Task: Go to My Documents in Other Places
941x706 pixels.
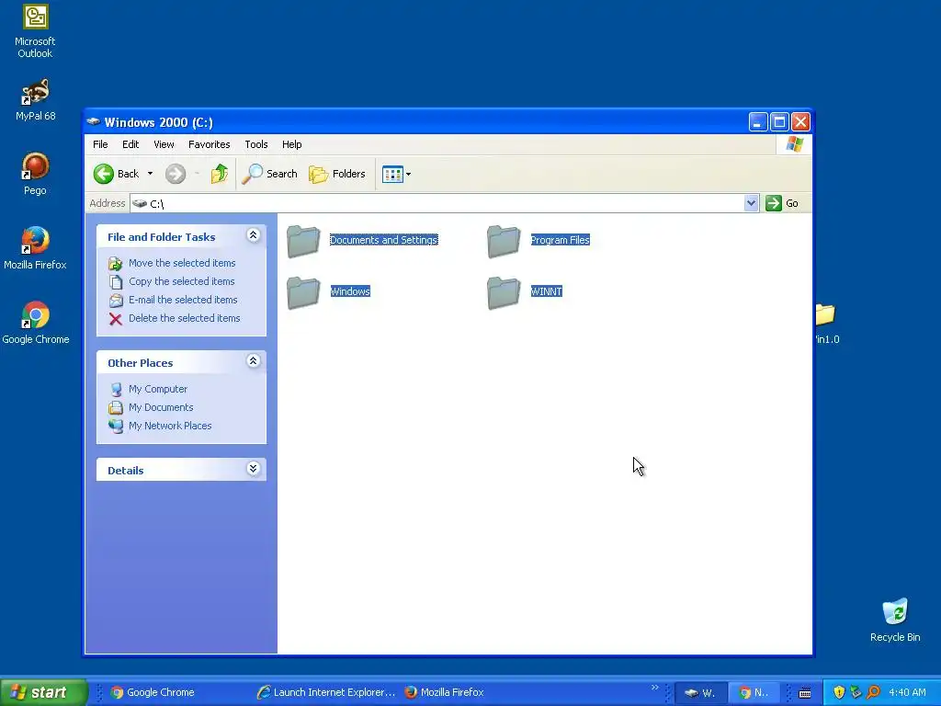Action: 161,407
